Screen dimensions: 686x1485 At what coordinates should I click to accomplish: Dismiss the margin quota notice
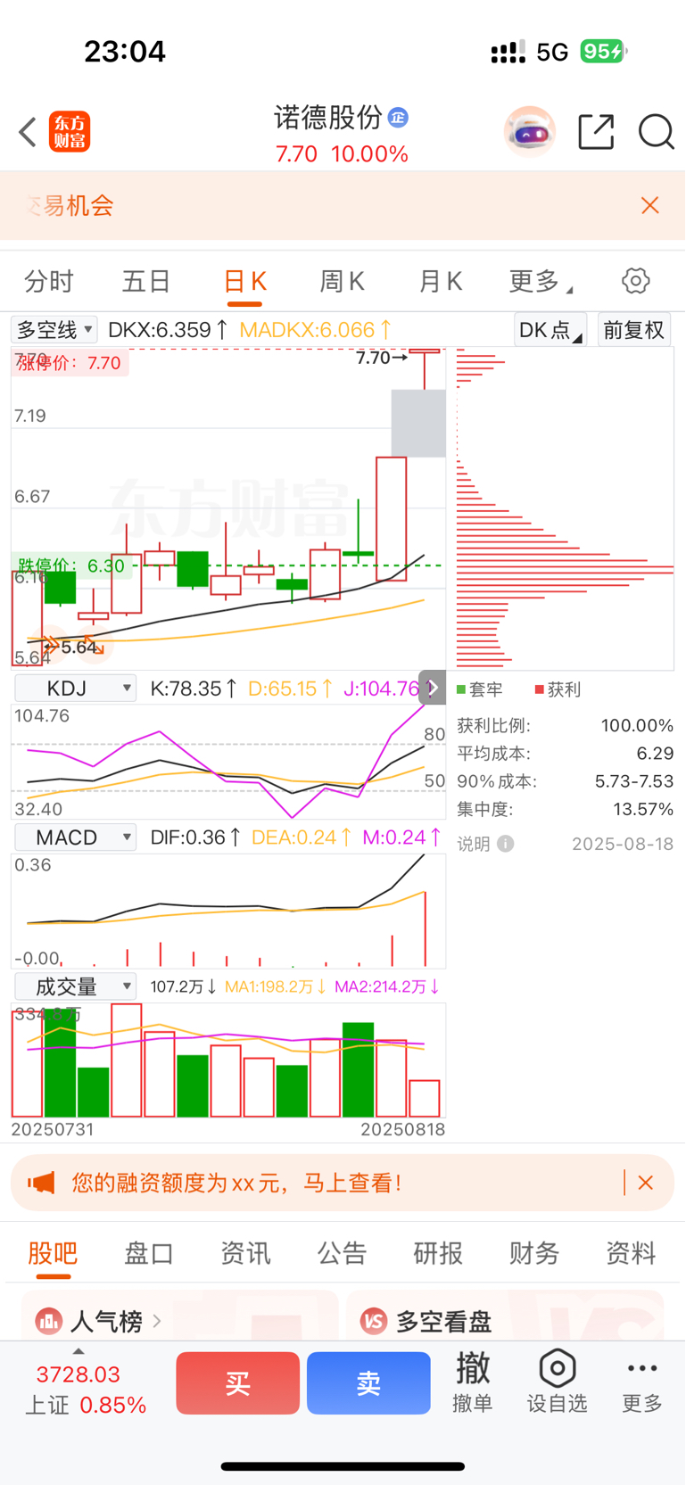click(646, 1183)
